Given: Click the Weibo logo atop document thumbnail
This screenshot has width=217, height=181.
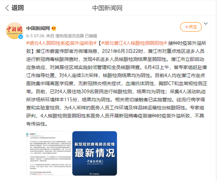Looking at the screenshot, I should click(x=27, y=134).
